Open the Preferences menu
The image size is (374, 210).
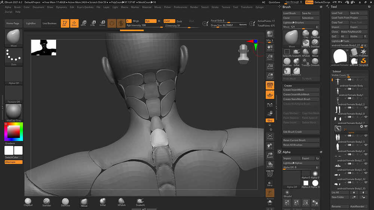pos(180,7)
